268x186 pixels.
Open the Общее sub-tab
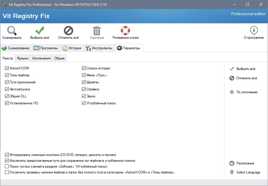[59, 58]
